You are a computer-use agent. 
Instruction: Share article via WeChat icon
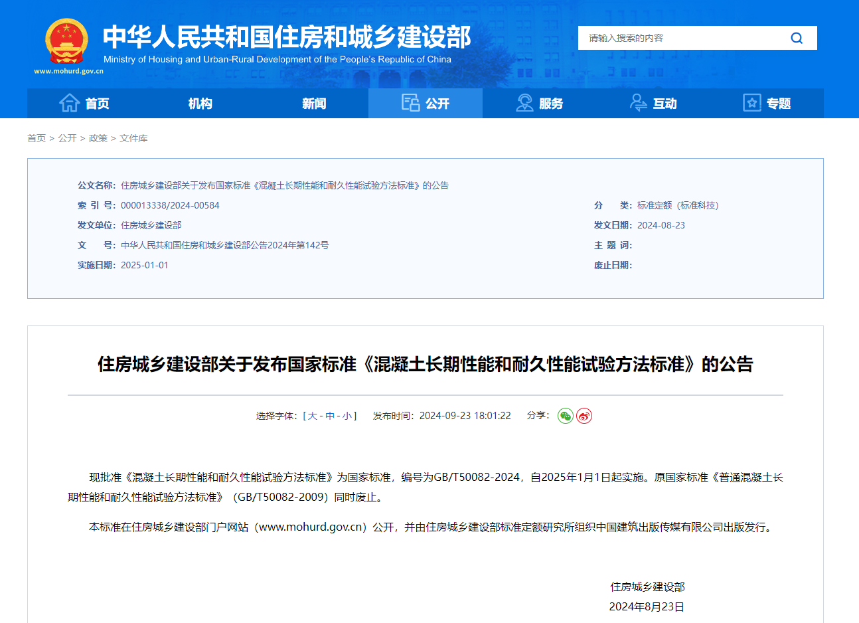coord(566,416)
